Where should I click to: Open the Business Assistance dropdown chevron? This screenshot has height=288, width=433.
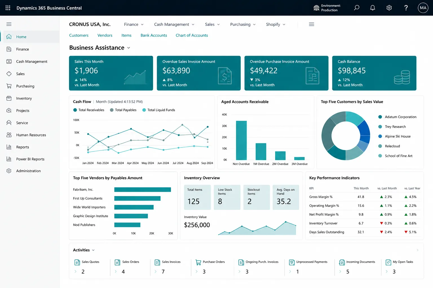pos(129,48)
